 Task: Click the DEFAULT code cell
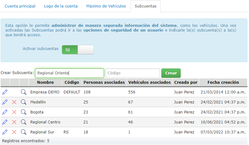click(72, 92)
